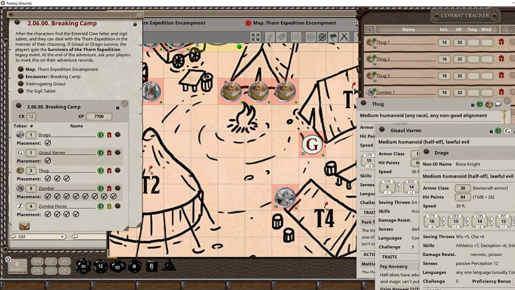Toggle the crossed-circle mask icon on the map toolbar
The width and height of the screenshot is (515, 290).
322,37
